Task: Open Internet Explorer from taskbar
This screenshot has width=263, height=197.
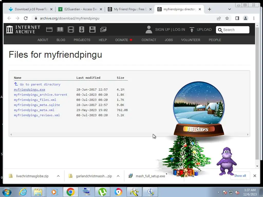Action: point(23,192)
